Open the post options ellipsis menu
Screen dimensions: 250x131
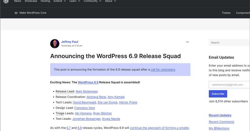[187, 42]
